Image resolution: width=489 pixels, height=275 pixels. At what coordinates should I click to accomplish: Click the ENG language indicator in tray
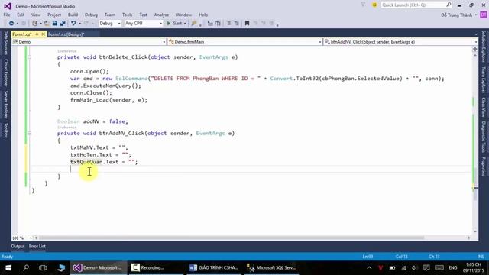pyautogui.click(x=453, y=268)
